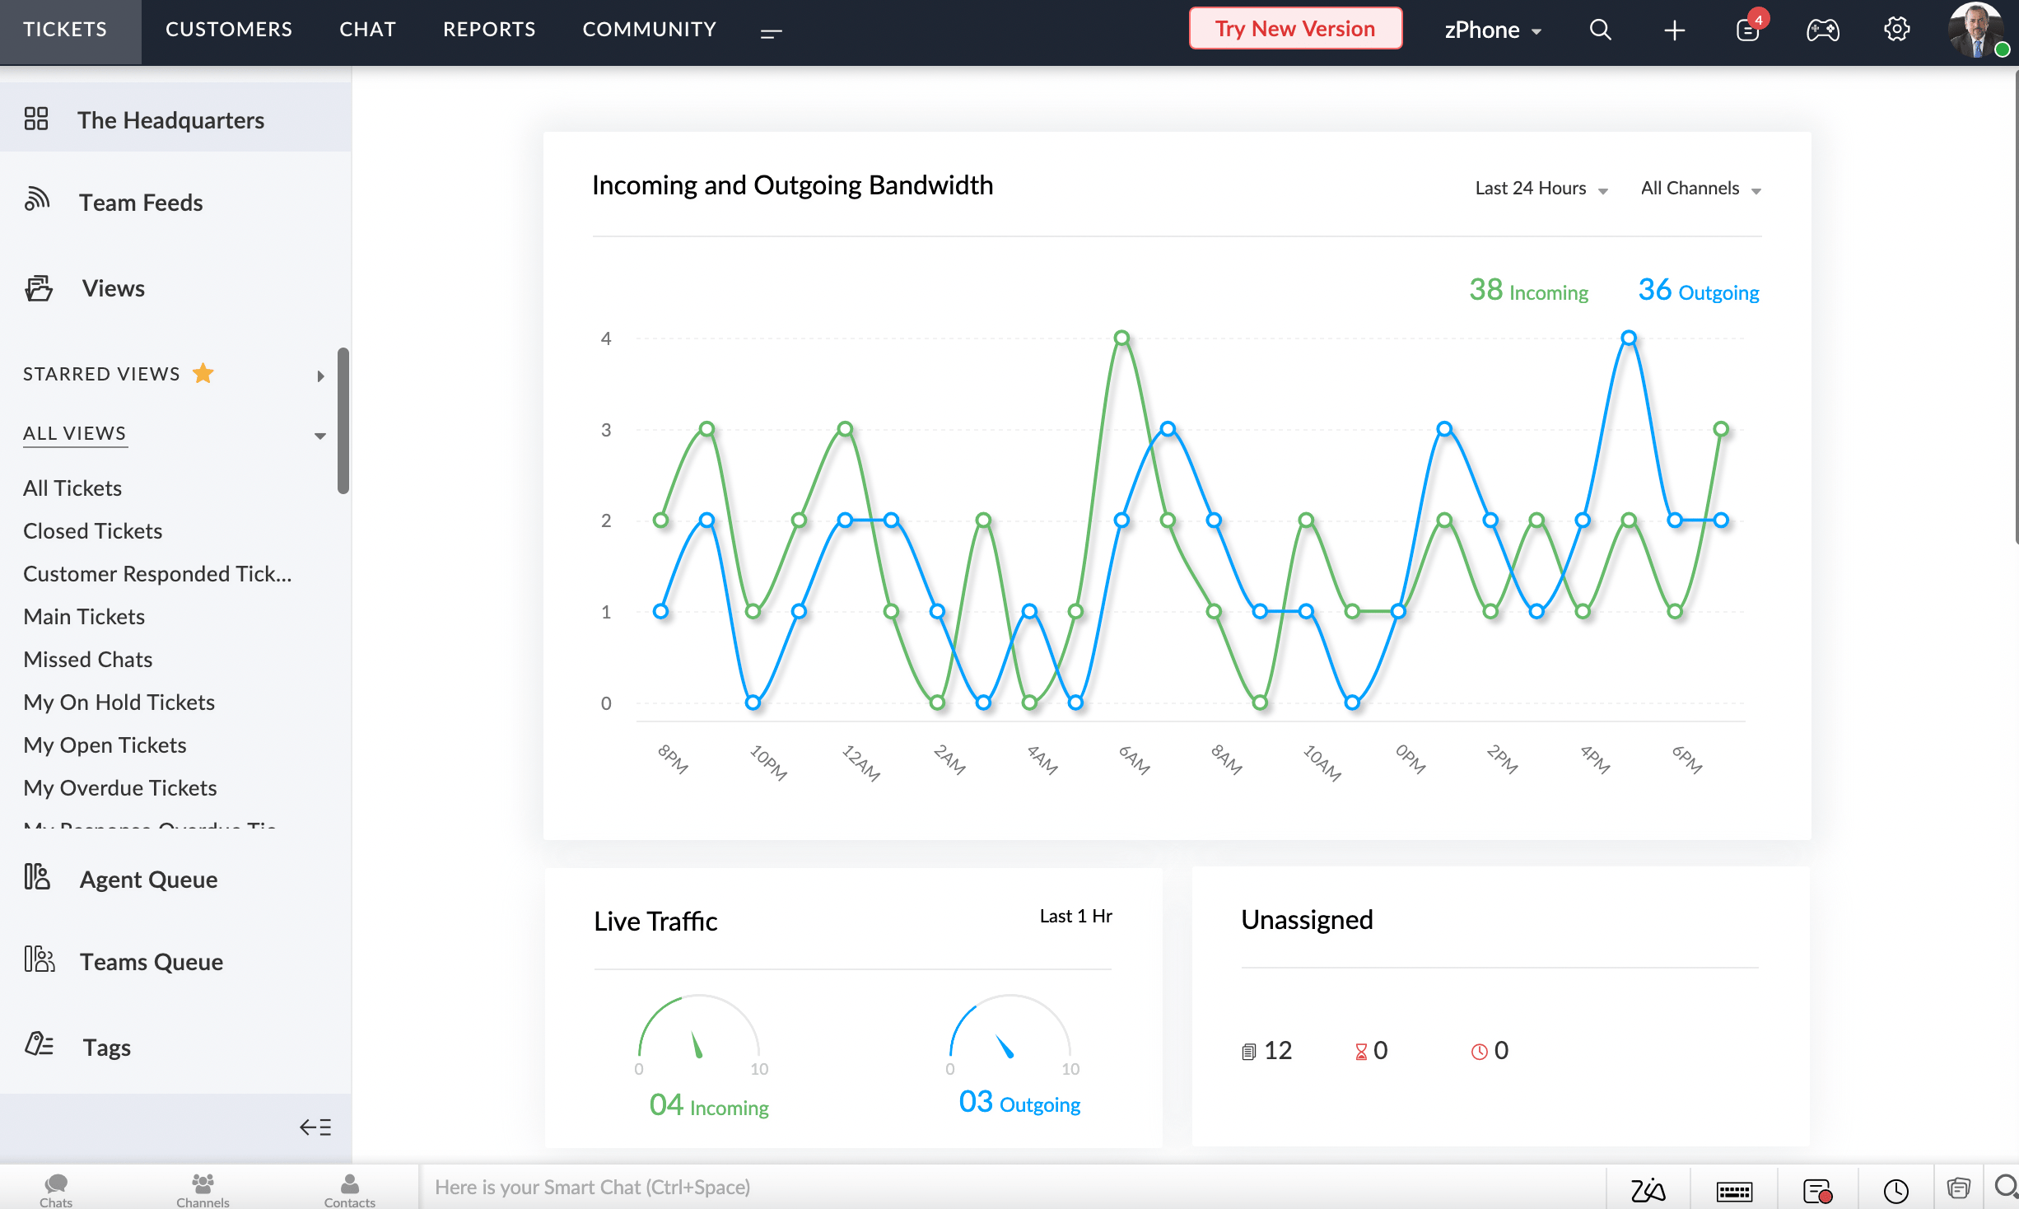Open the All Channels dropdown

click(1700, 188)
